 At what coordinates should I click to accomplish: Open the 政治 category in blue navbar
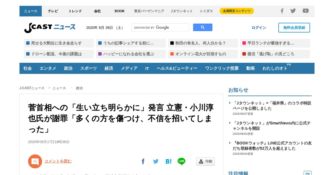68,68
